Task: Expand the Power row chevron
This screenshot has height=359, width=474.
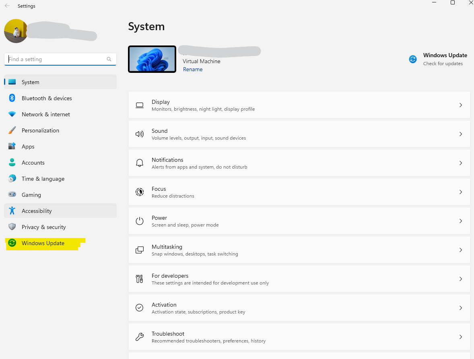Action: click(x=461, y=221)
